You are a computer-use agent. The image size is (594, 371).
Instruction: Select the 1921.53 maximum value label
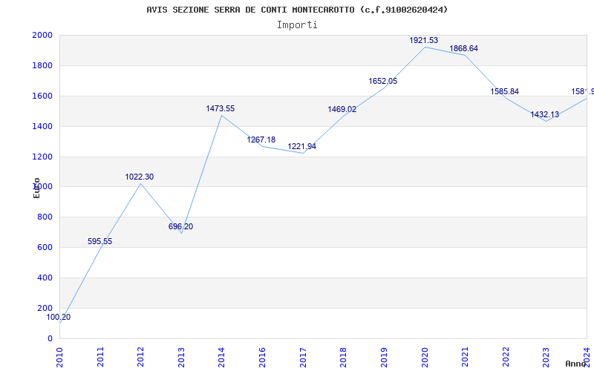[x=423, y=40]
